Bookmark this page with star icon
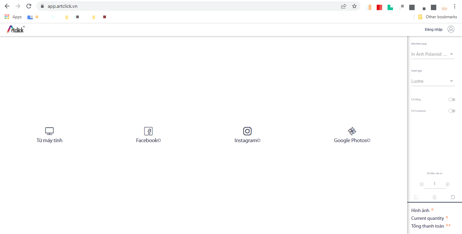Screen dimensions: 462x234 click(354, 6)
